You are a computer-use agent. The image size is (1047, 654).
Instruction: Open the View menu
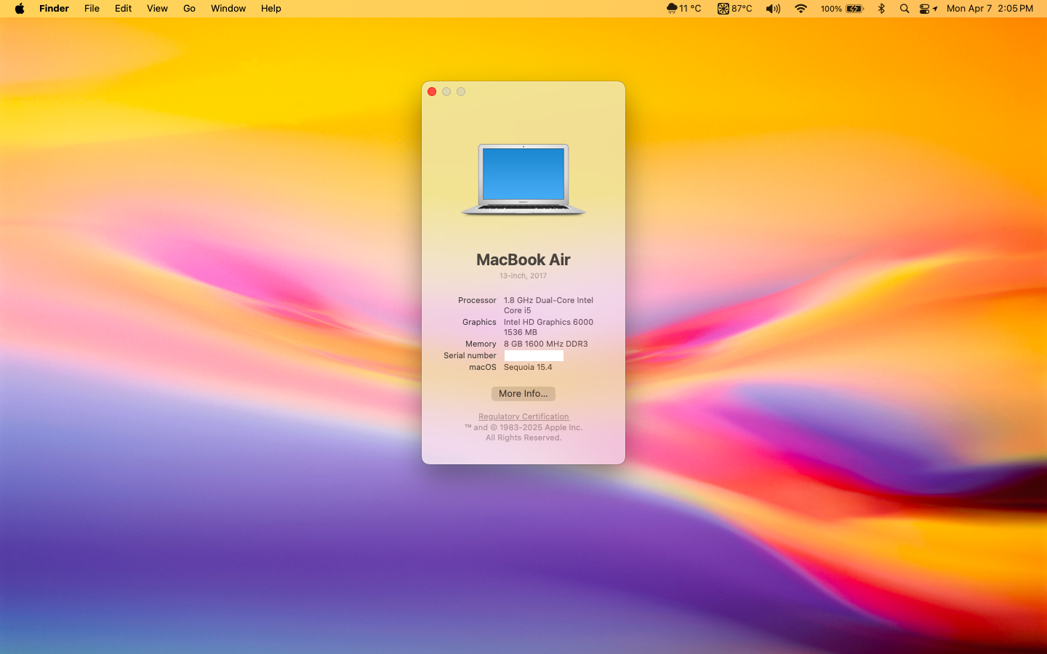[157, 9]
